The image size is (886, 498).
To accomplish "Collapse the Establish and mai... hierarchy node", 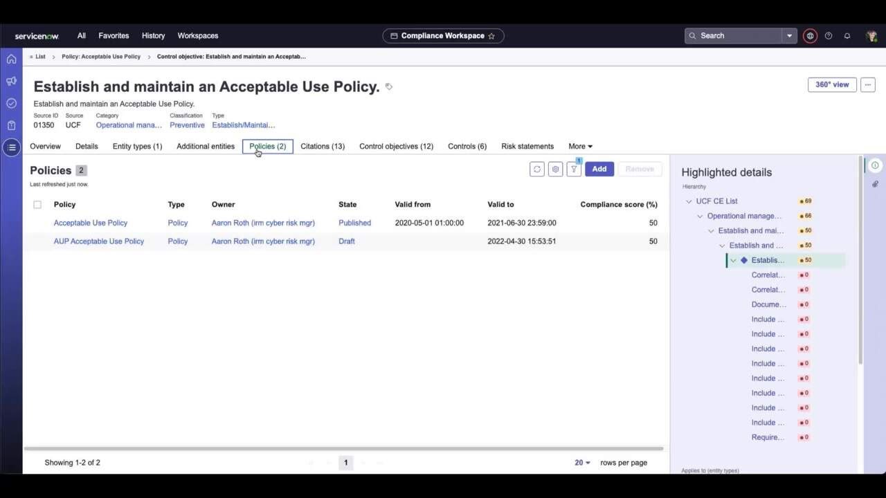I will [x=711, y=231].
